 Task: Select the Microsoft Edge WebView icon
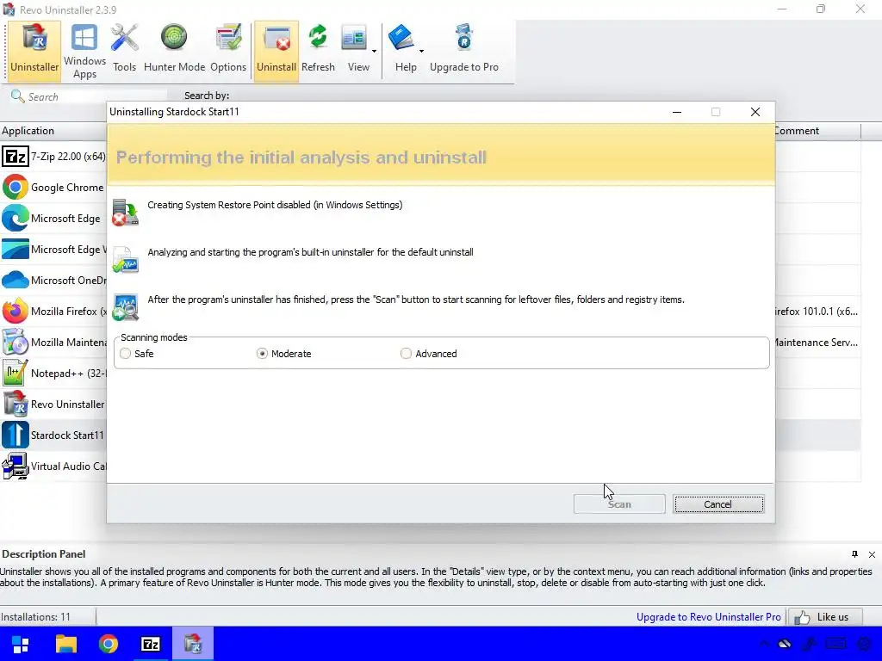point(16,249)
